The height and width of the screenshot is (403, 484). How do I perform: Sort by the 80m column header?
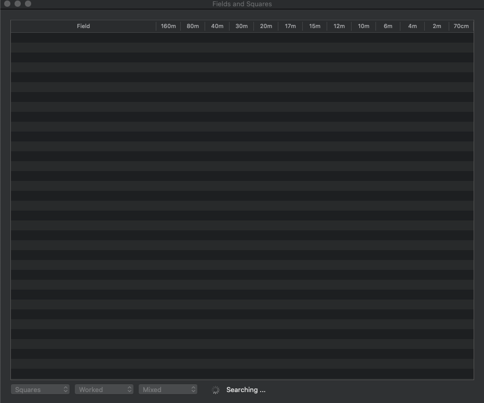coord(193,26)
